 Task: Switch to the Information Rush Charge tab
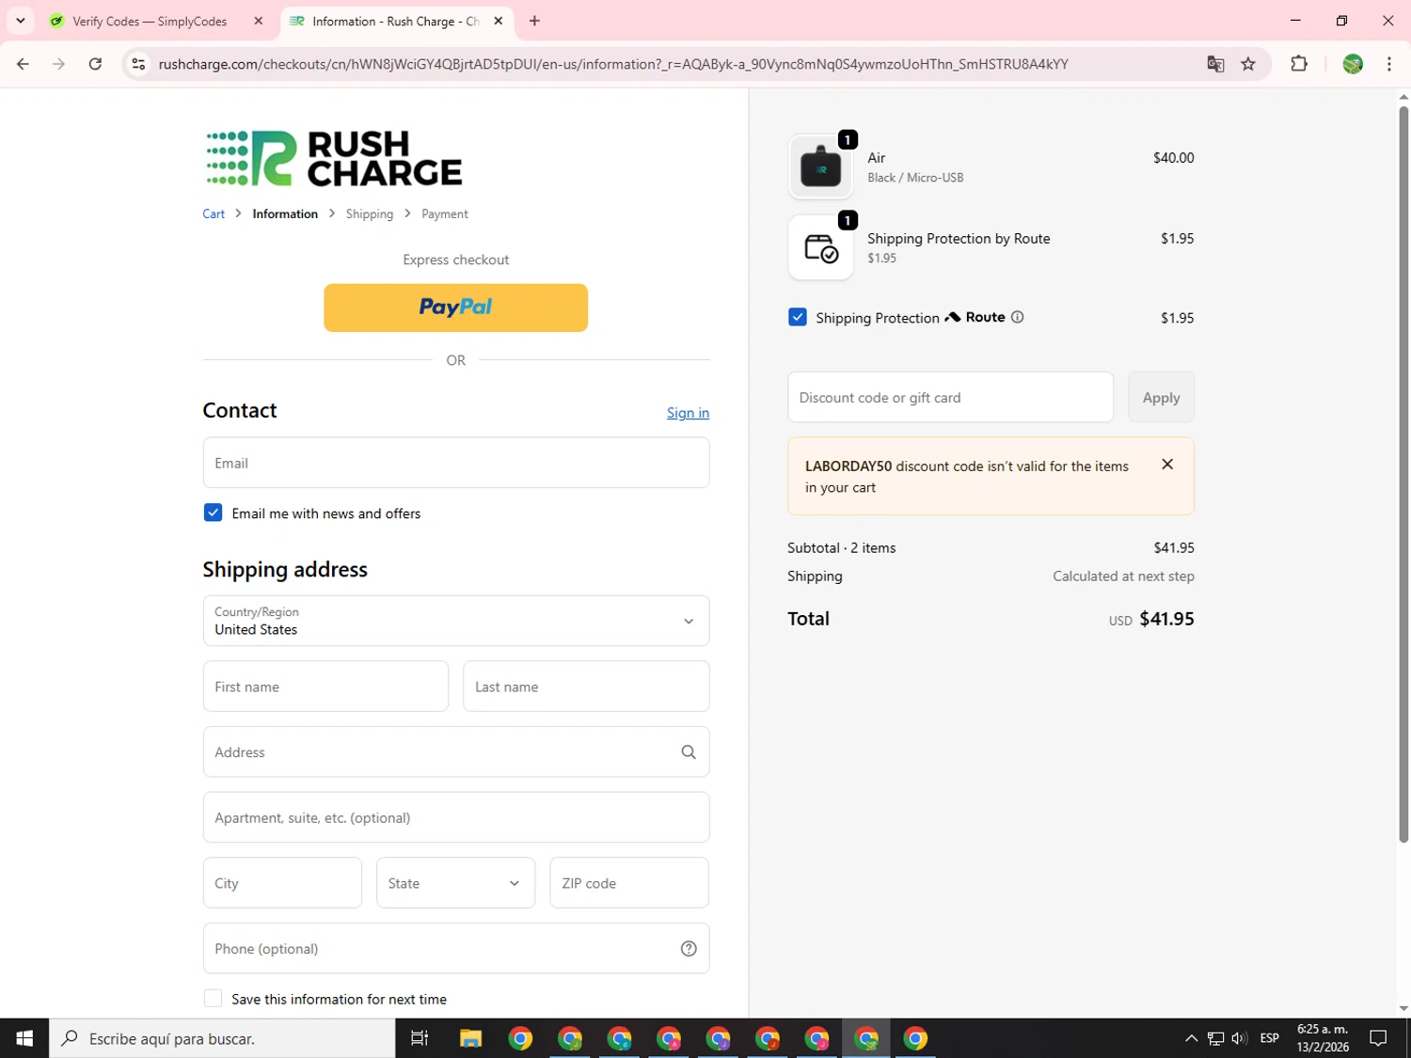pos(395,21)
